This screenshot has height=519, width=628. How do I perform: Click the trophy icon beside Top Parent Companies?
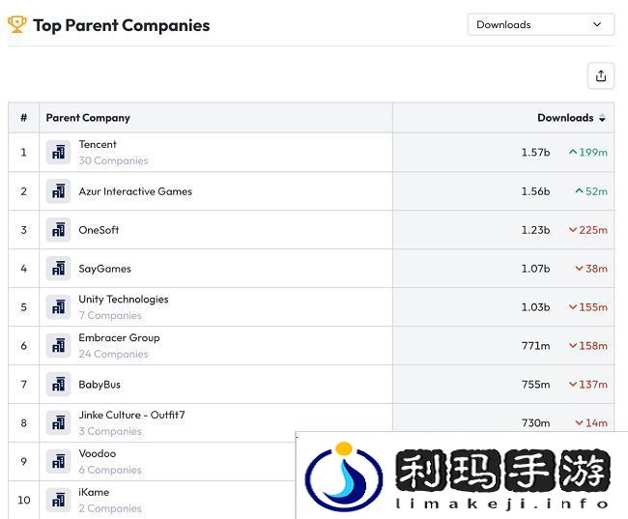click(x=17, y=24)
